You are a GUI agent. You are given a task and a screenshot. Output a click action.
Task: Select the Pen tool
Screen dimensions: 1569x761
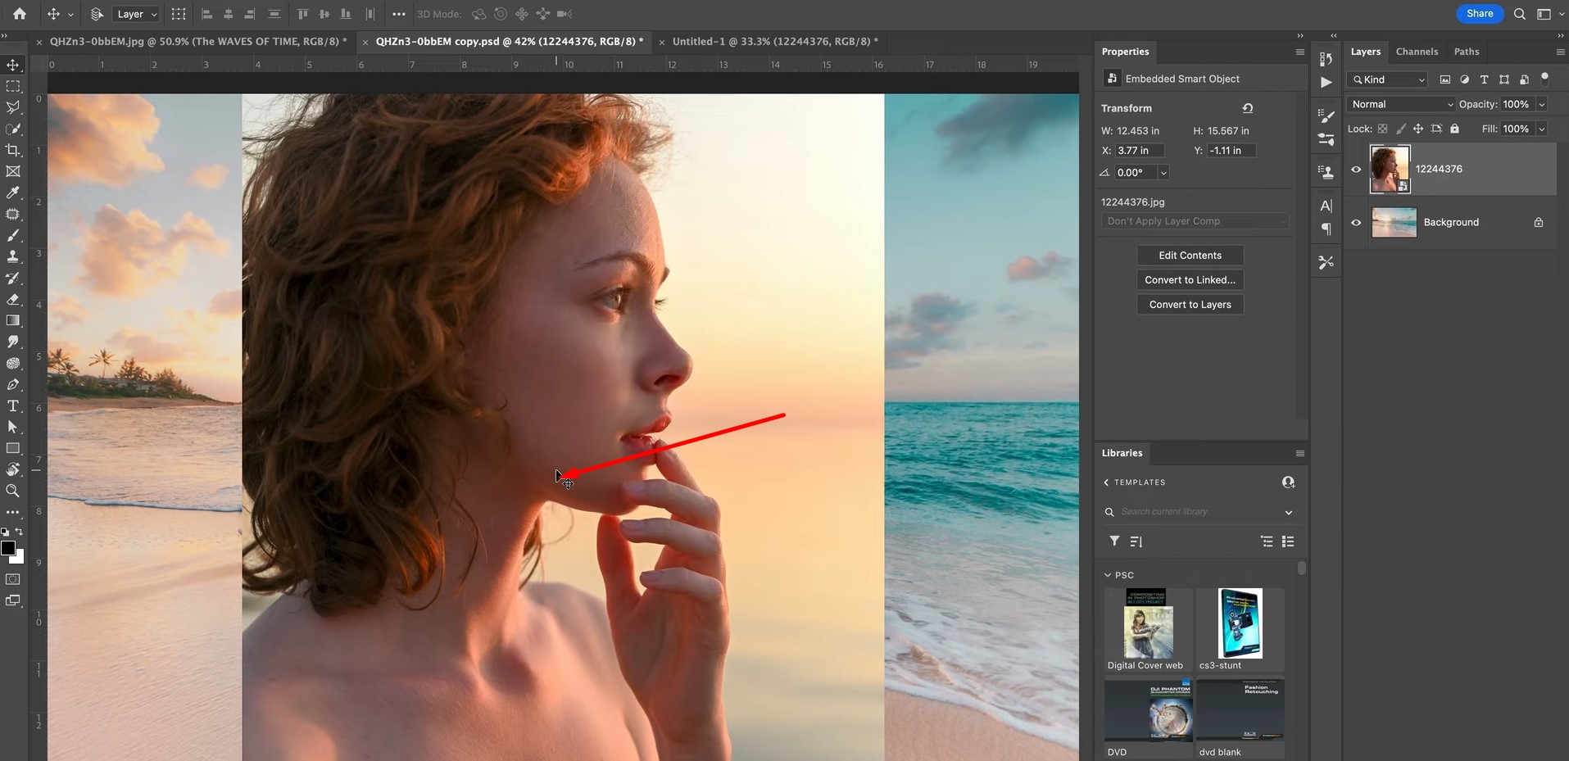point(13,384)
